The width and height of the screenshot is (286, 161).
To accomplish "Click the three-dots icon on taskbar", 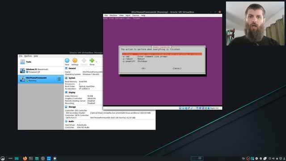I will (10, 158).
